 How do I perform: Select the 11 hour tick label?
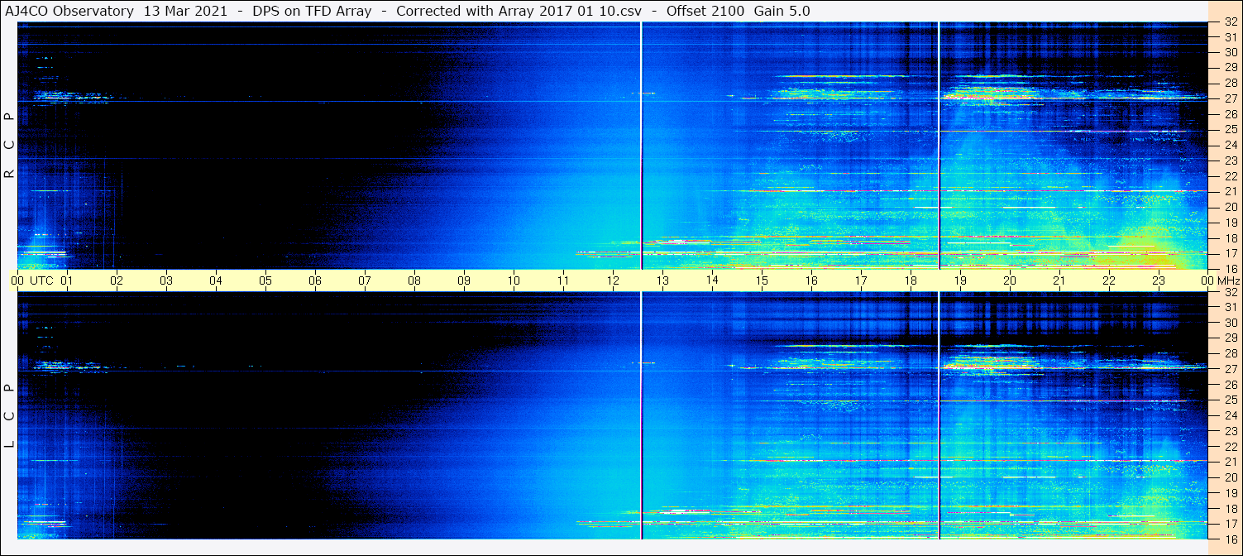tap(563, 280)
